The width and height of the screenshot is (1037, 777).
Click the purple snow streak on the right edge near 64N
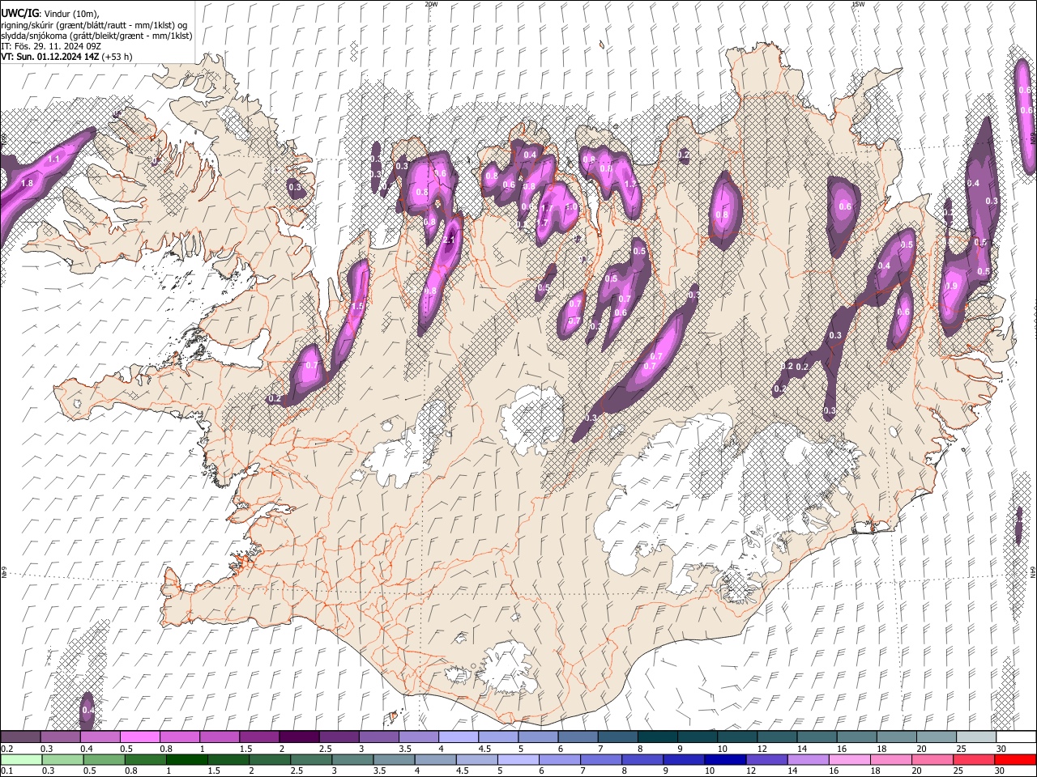pos(1018,526)
